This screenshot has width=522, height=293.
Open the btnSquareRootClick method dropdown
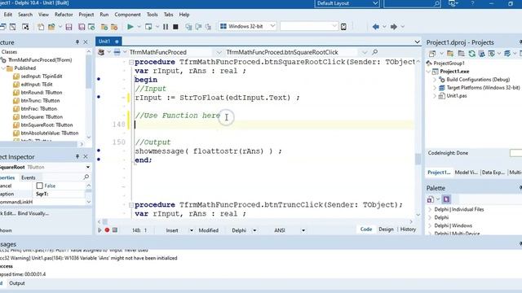(365, 52)
